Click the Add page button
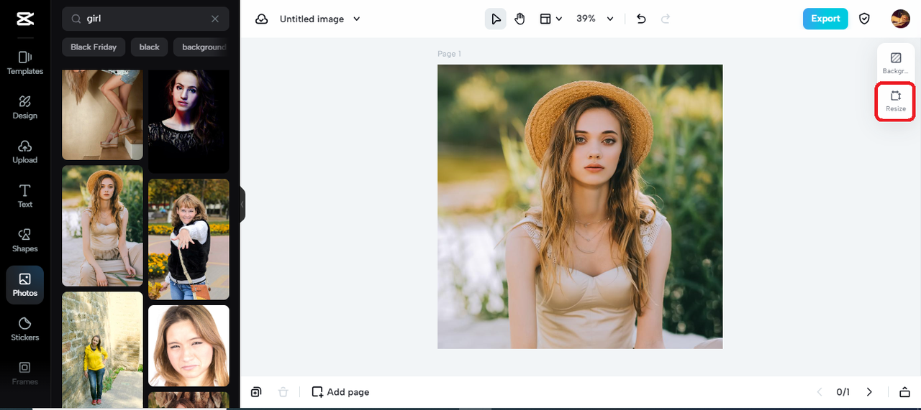Screen dimensions: 921x410 point(340,392)
